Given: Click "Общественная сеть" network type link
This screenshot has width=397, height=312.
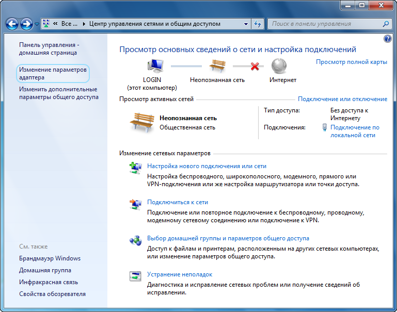Looking at the screenshot, I should click(187, 127).
